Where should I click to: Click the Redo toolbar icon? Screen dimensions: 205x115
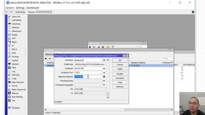[x=11, y=12]
